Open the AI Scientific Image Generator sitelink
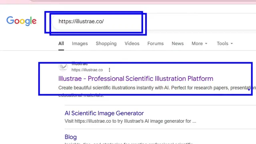This screenshot has height=144, width=256. pos(104,113)
